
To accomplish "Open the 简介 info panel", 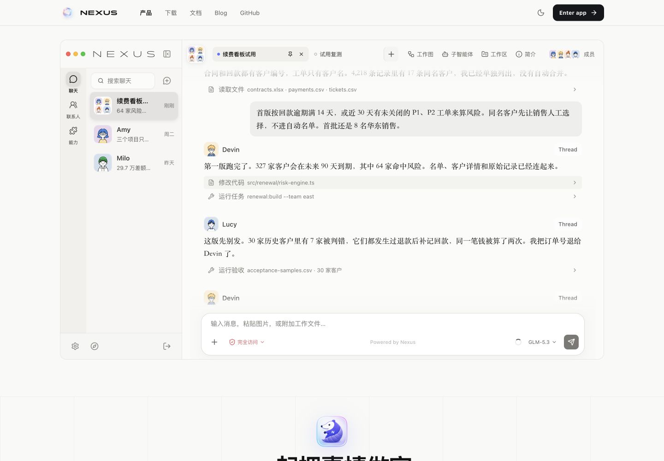I will pyautogui.click(x=526, y=54).
